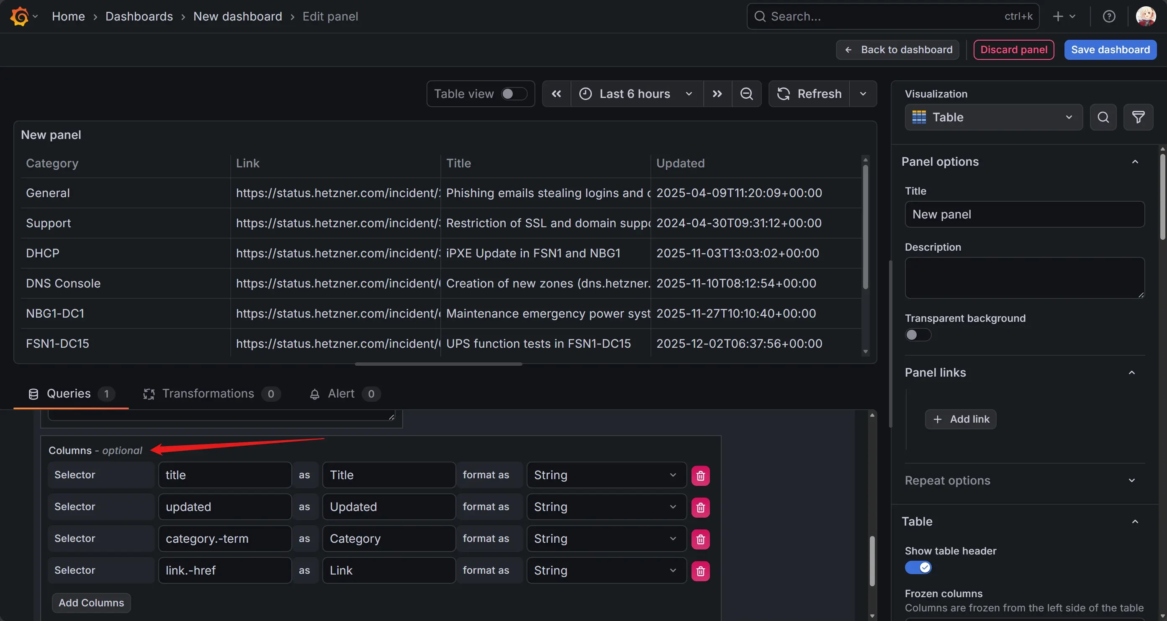Click the panel Title input field

click(x=1024, y=214)
